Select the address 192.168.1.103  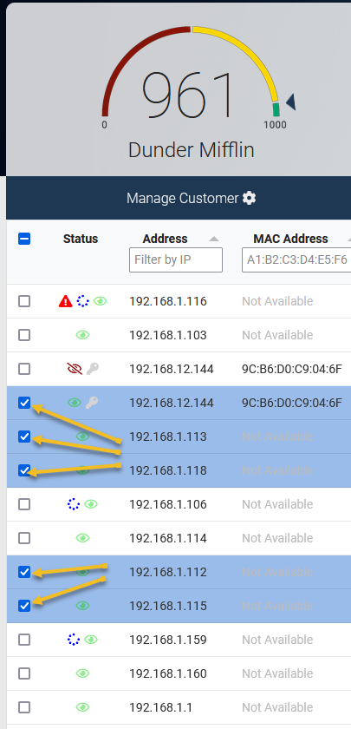[168, 335]
